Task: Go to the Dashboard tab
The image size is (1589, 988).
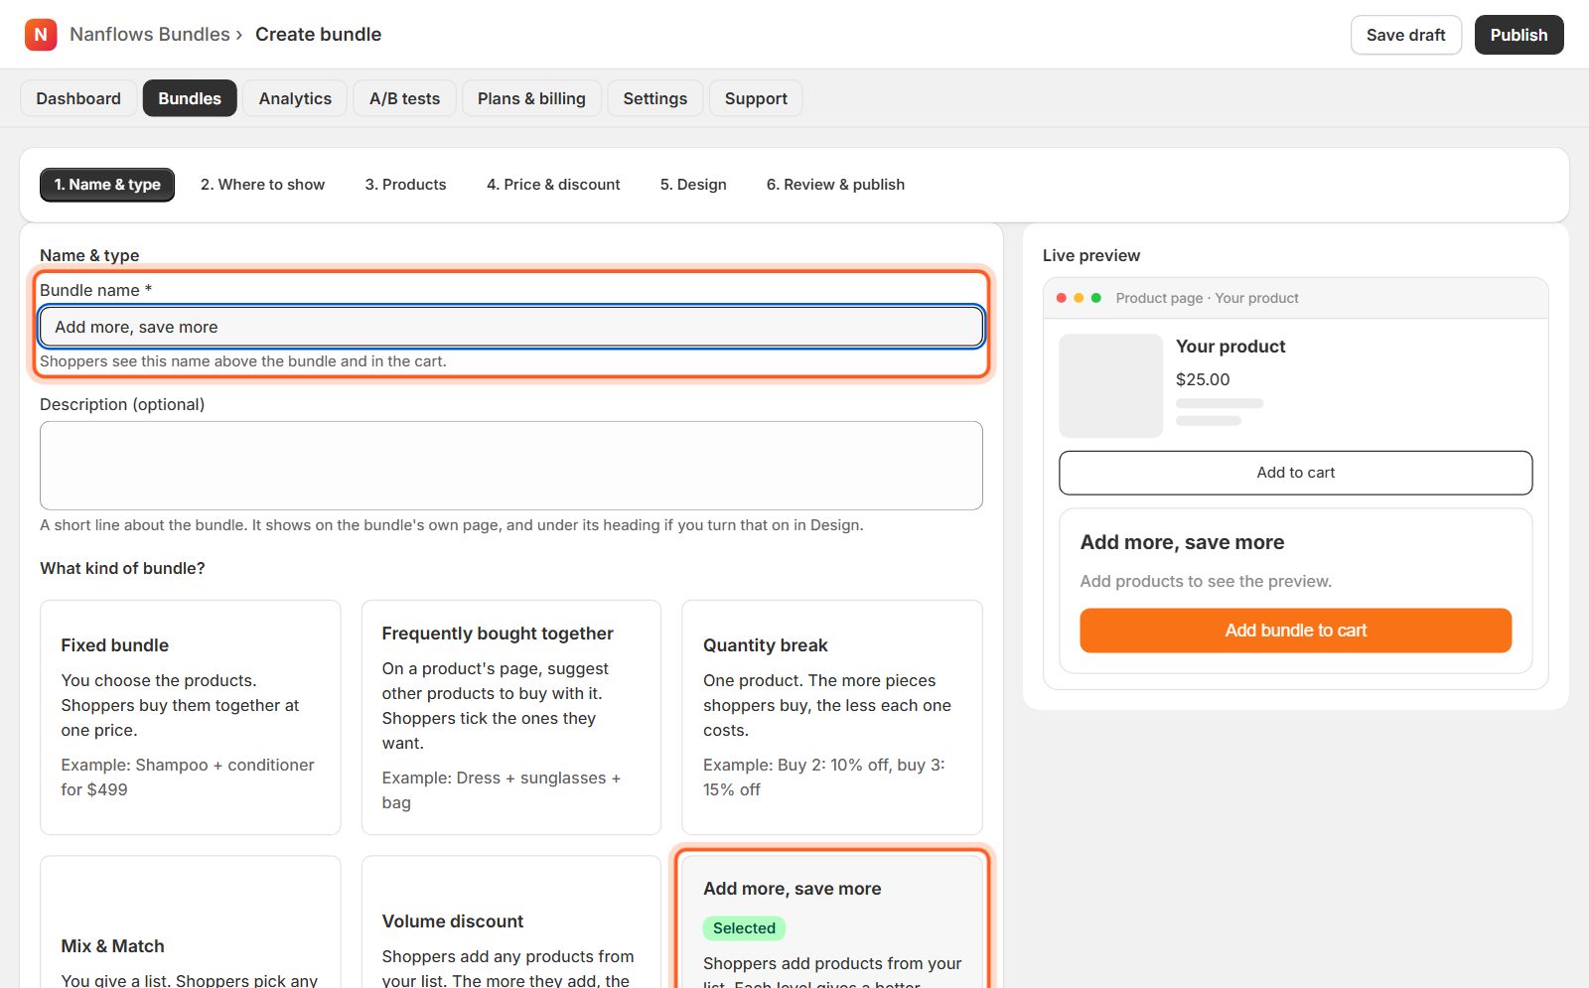Action: 78,98
